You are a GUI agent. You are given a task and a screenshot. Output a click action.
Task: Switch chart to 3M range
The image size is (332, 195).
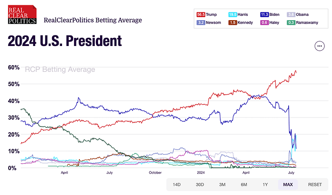pos(222,184)
